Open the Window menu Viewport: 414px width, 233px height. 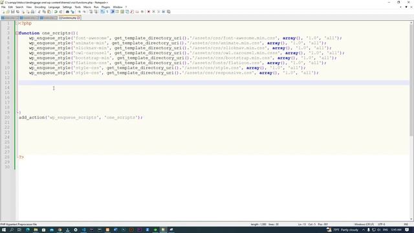click(118, 7)
